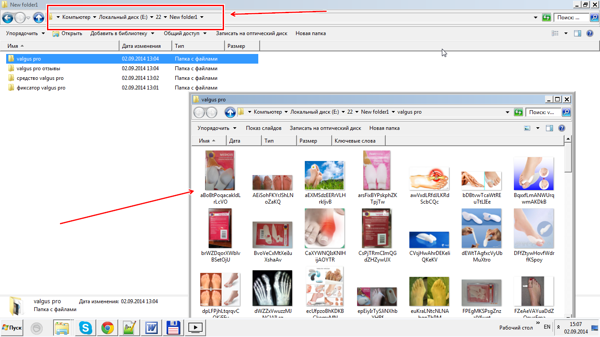Viewport: 600px width, 337px height.
Task: Click Компьютер breadcrumb in valgus pro address bar
Action: tap(267, 112)
